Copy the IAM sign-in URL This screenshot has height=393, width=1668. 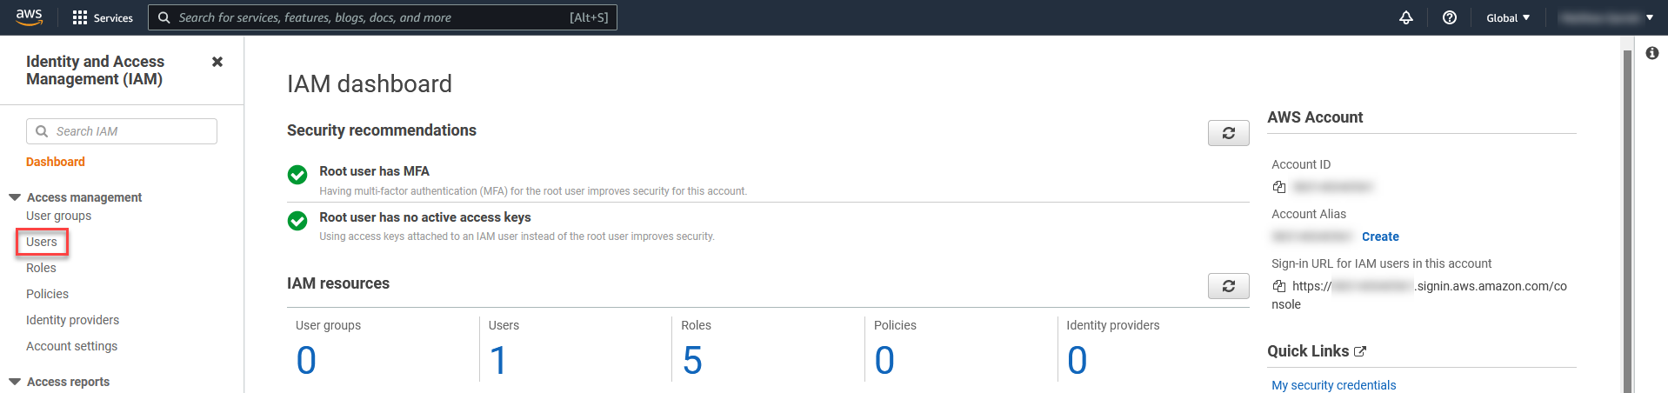1279,286
